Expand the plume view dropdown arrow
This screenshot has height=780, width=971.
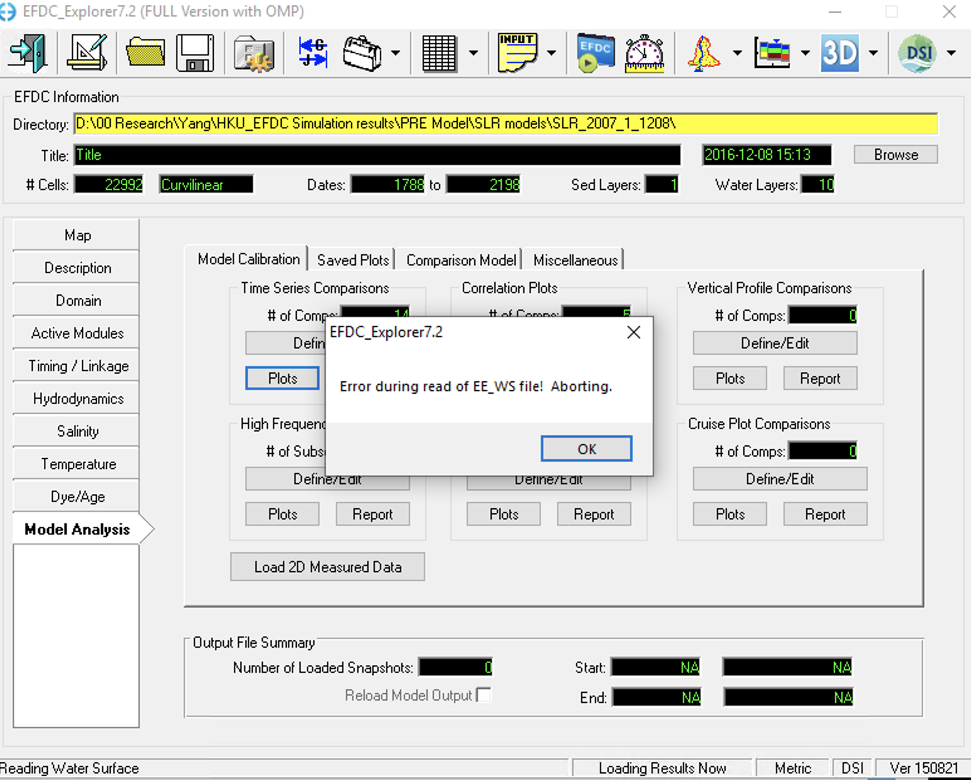click(x=737, y=53)
